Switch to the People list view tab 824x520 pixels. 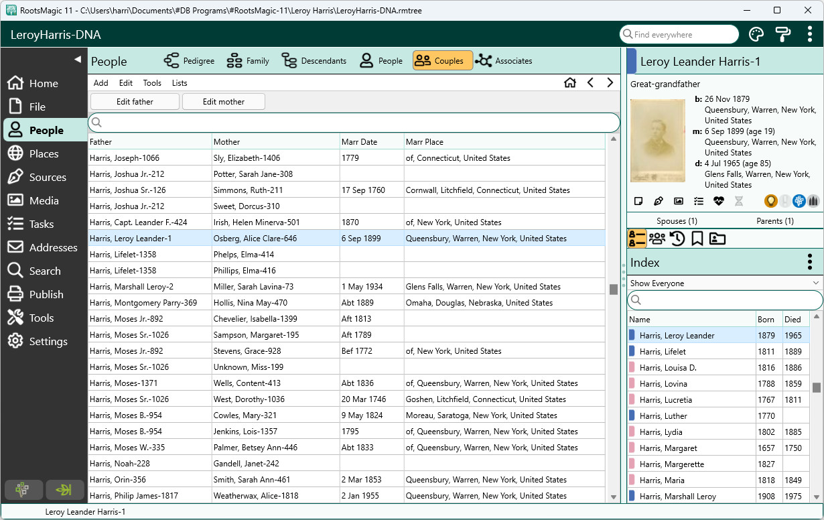pyautogui.click(x=381, y=61)
